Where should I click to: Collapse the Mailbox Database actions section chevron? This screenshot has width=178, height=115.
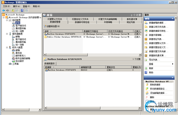point(173,77)
